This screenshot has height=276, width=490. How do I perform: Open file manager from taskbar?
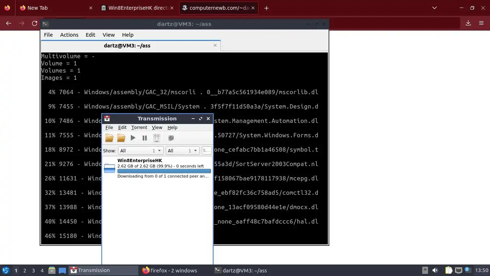[x=52, y=270]
